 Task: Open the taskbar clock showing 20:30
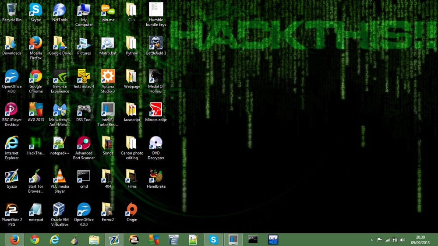420,240
